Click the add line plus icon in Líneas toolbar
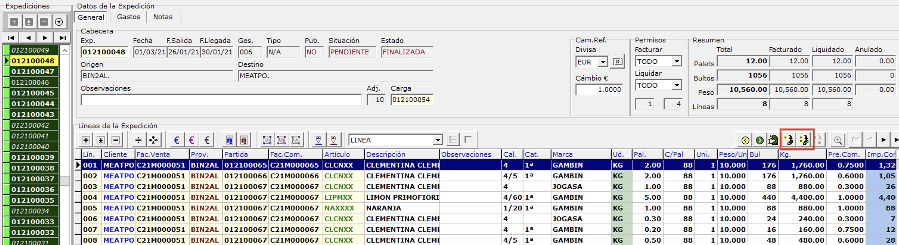Screen dimensions: 899x245 (x=86, y=140)
